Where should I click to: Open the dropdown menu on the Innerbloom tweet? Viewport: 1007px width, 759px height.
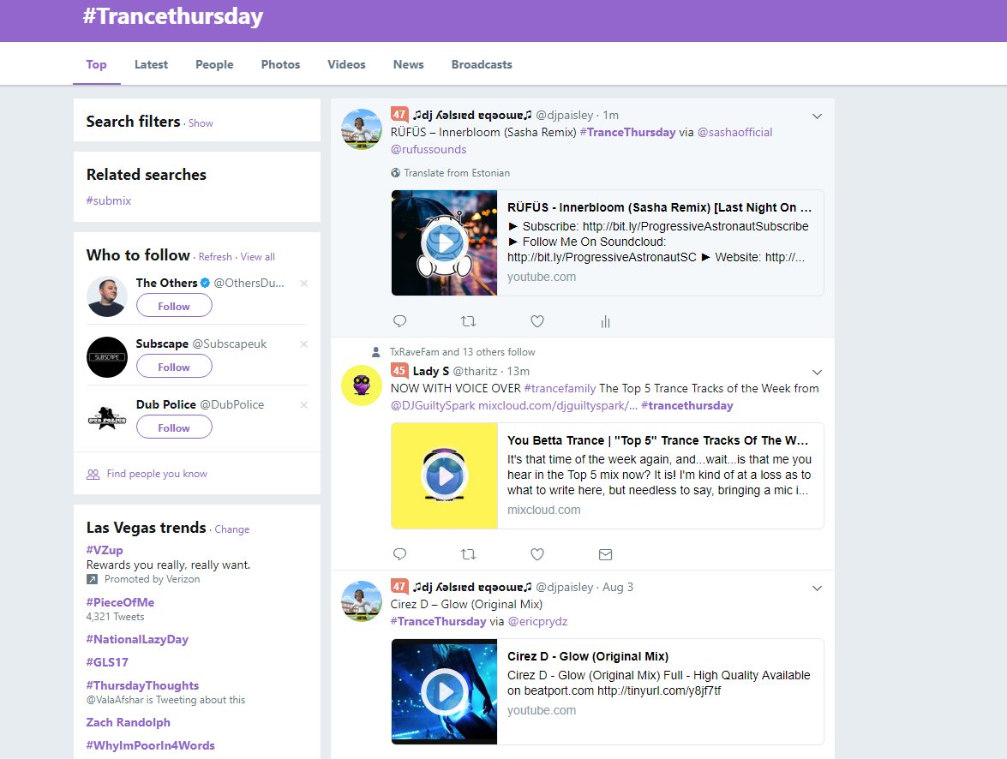817,117
